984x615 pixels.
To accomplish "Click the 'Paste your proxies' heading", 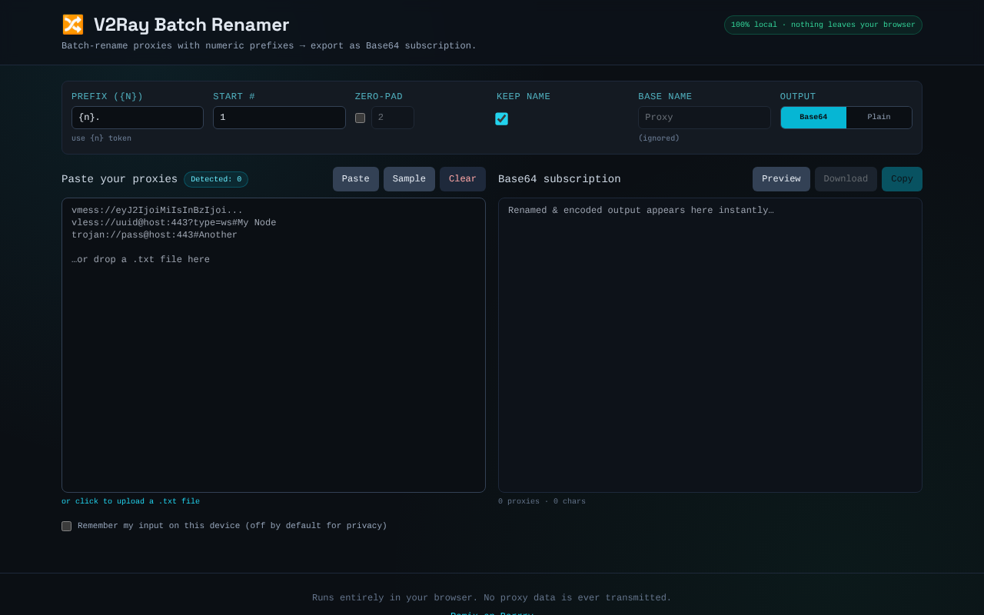I will pyautogui.click(x=119, y=179).
